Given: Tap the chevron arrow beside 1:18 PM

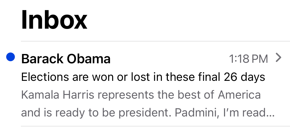Looking at the screenshot, I should tap(278, 58).
